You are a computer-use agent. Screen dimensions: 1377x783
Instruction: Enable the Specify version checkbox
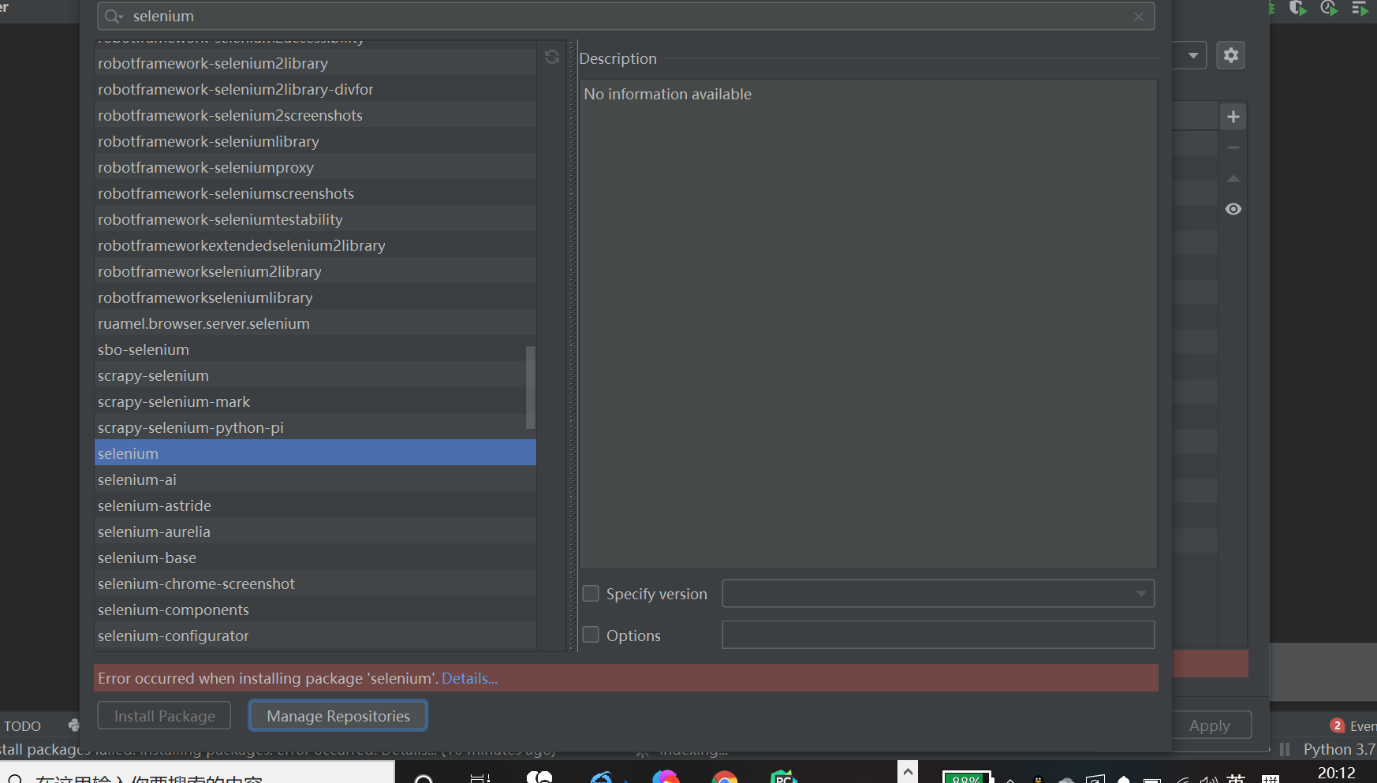591,594
